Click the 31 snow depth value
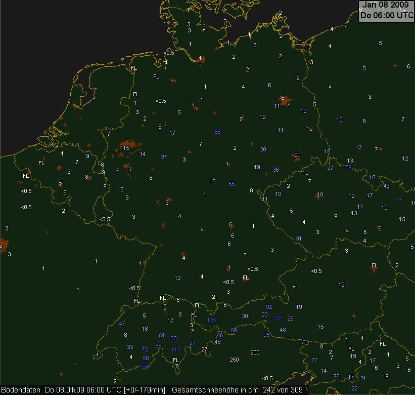 click(299, 239)
